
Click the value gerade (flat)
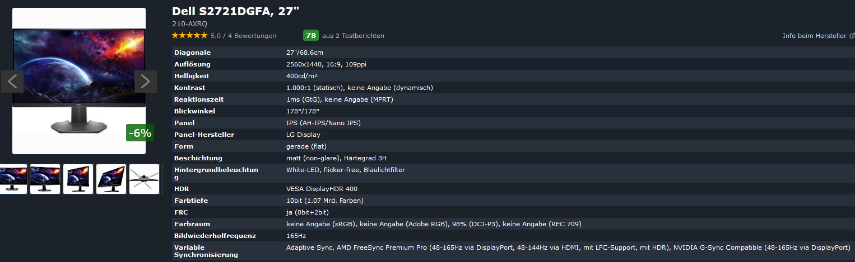coord(306,146)
